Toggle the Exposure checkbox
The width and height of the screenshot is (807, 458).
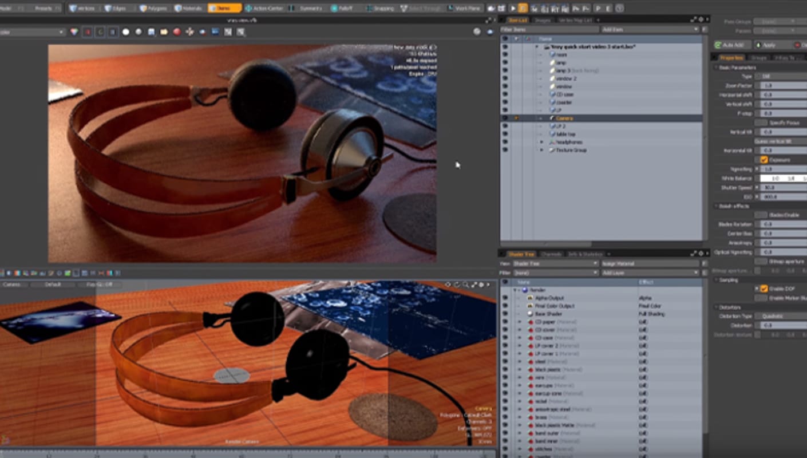(x=764, y=160)
